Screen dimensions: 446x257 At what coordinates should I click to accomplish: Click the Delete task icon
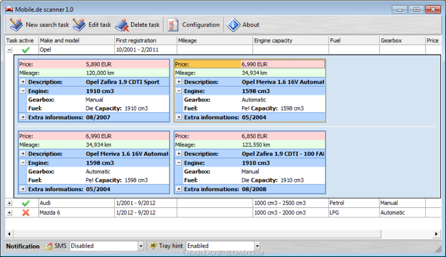click(x=122, y=25)
